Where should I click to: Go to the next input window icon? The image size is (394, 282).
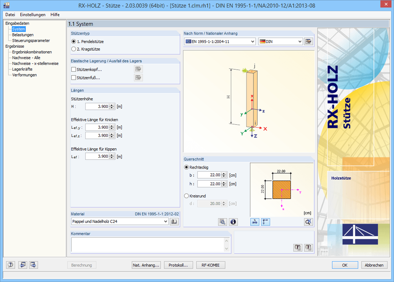click(33, 265)
